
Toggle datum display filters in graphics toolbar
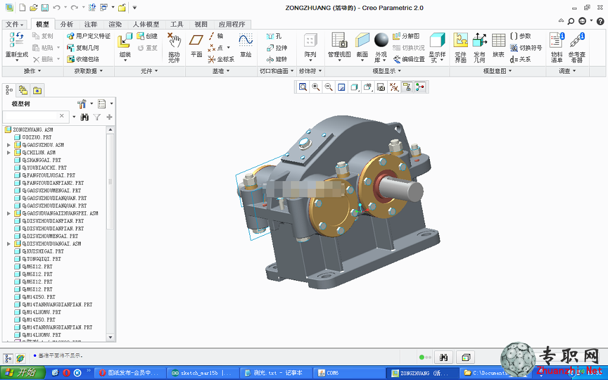(x=394, y=87)
